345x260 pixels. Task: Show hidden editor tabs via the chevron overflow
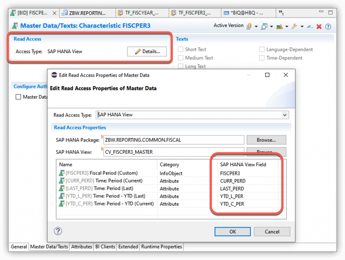point(281,12)
